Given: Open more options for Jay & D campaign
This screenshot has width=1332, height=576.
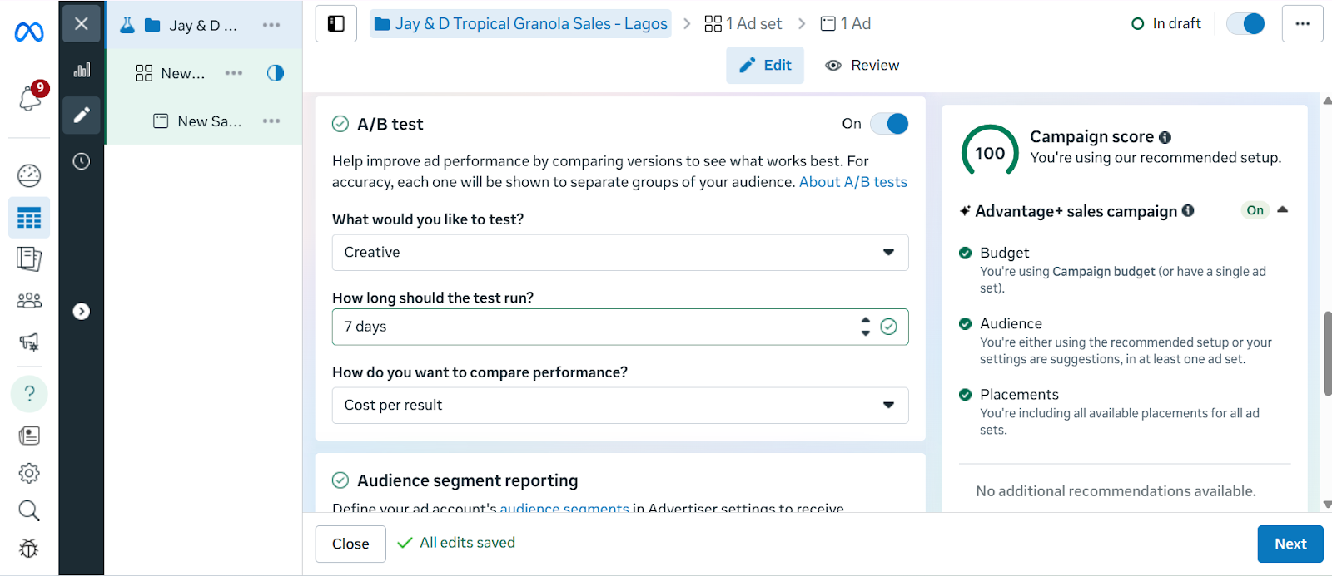Looking at the screenshot, I should coord(271,25).
